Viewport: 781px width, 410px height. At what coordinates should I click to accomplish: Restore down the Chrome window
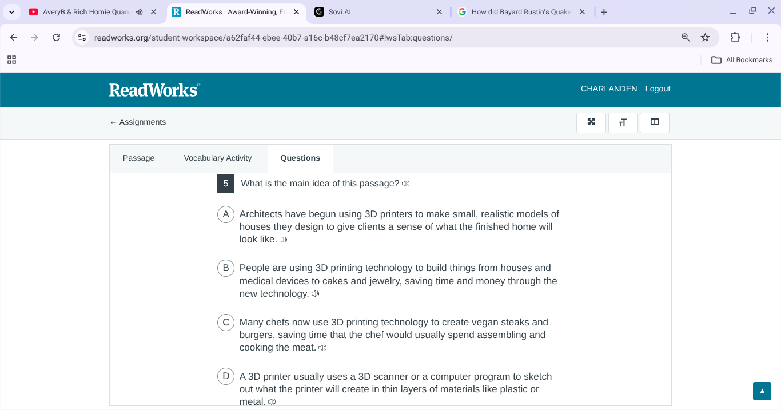(752, 11)
